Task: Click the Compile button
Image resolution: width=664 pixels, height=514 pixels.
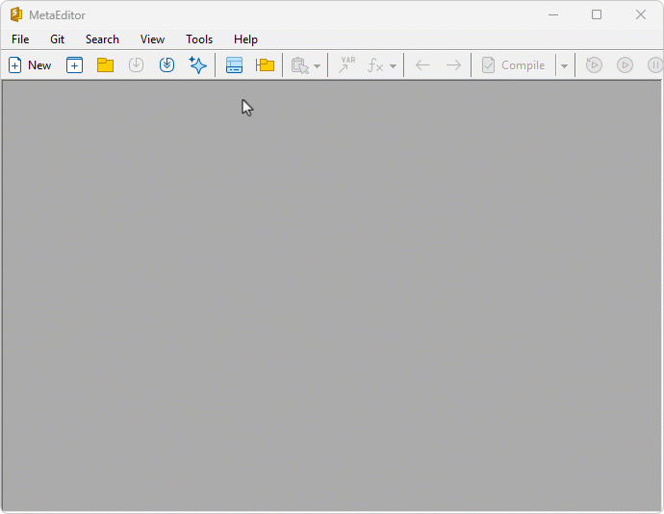Action: click(513, 65)
